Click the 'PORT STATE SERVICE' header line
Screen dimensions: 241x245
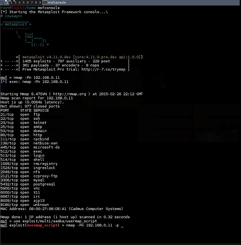25,111
